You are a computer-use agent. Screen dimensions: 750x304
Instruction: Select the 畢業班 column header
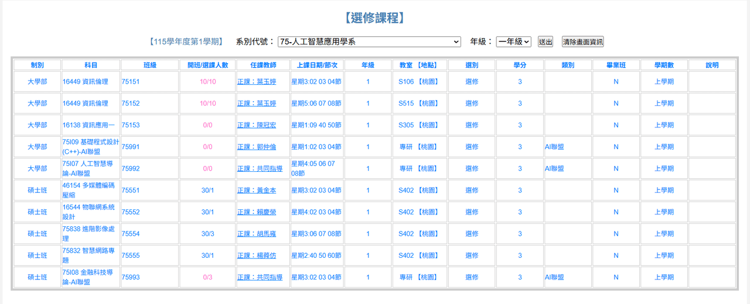tap(616, 65)
